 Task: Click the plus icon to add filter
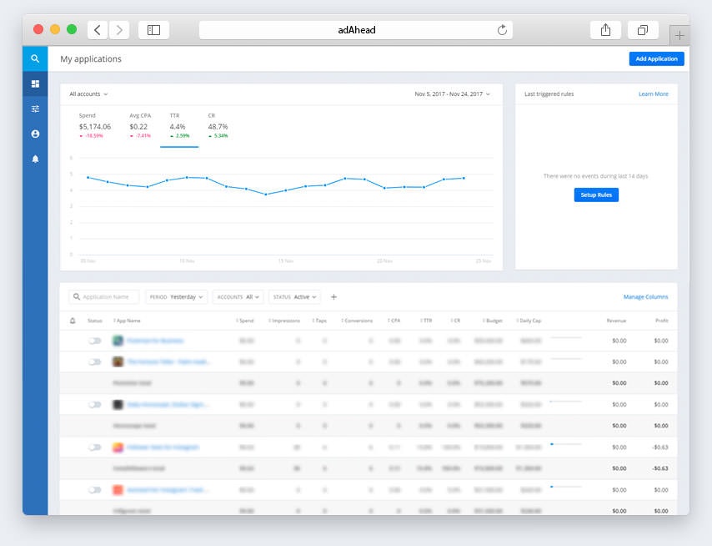click(333, 296)
